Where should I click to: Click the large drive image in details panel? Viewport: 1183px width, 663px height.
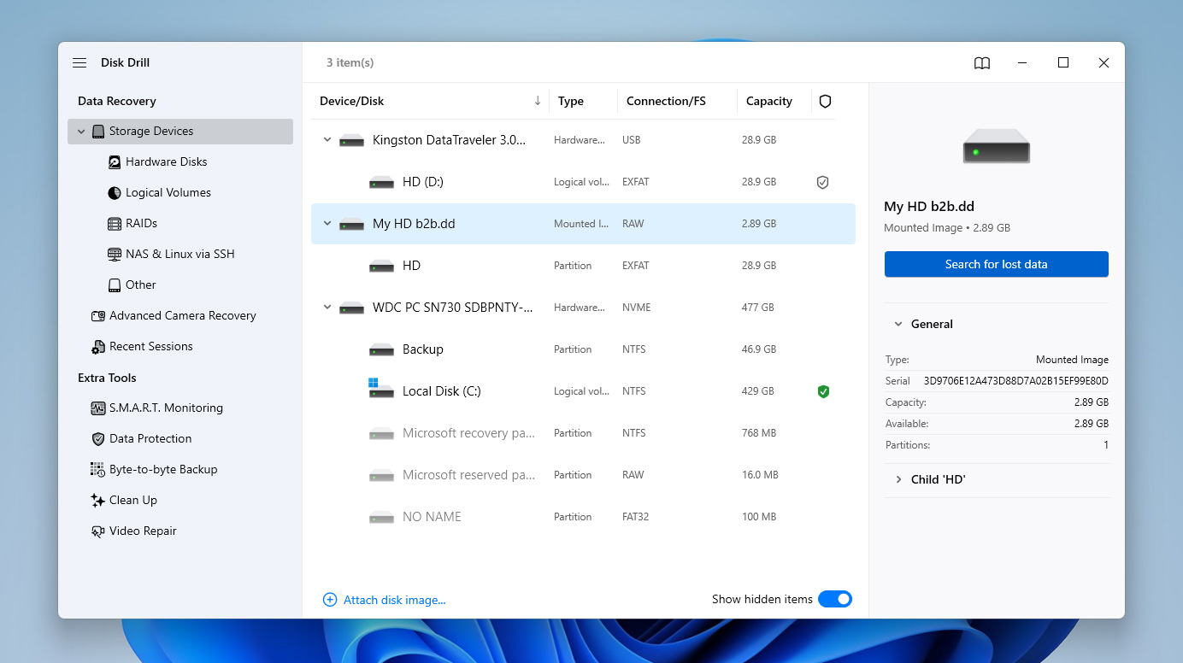997,146
